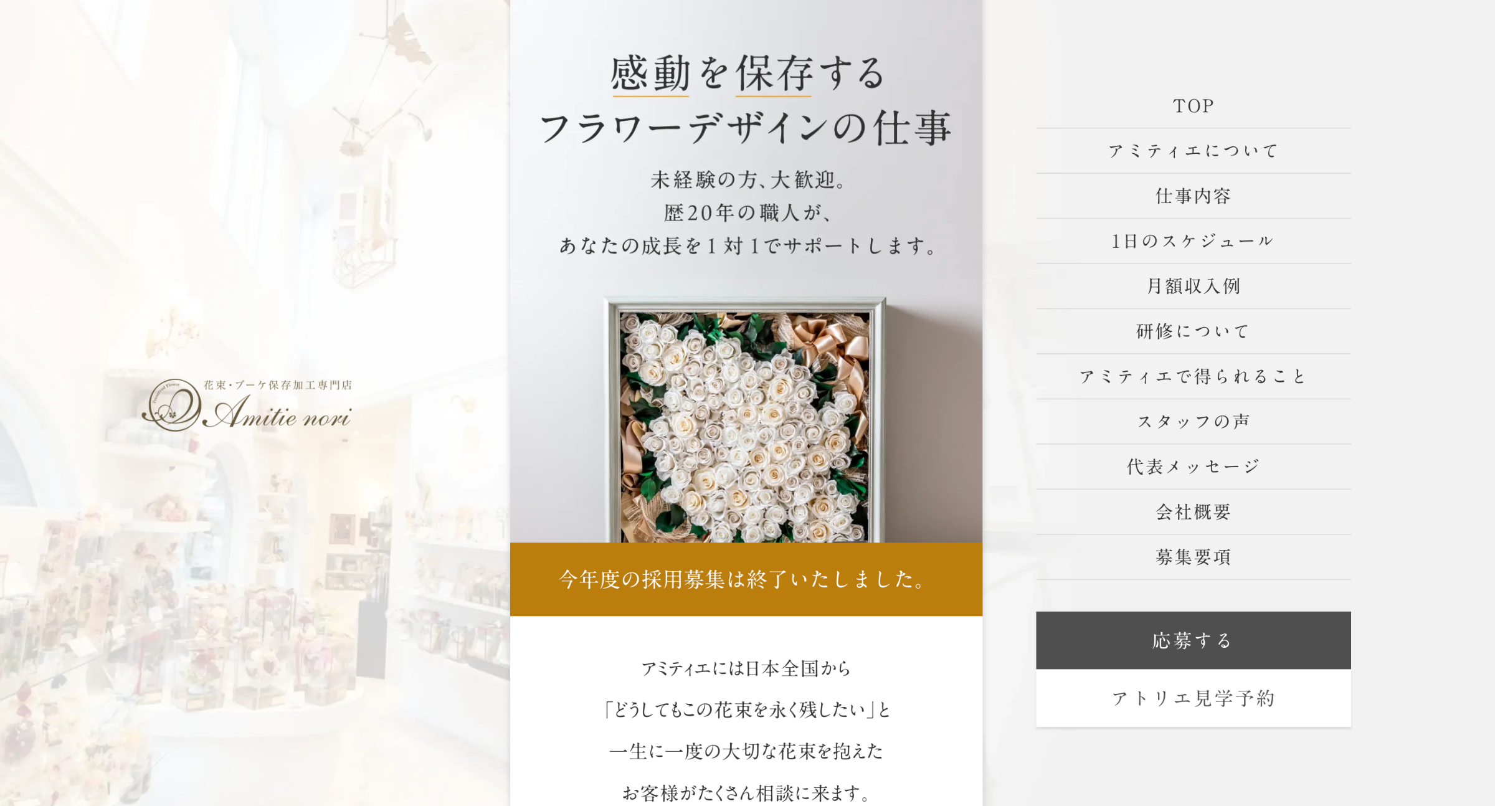Viewport: 1495px width, 806px height.
Task: Jump to 研修について
Action: (x=1193, y=331)
